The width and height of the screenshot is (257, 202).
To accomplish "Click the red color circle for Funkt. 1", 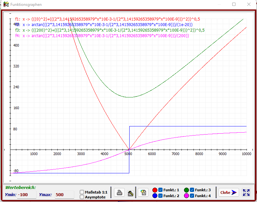I will click(x=155, y=190).
